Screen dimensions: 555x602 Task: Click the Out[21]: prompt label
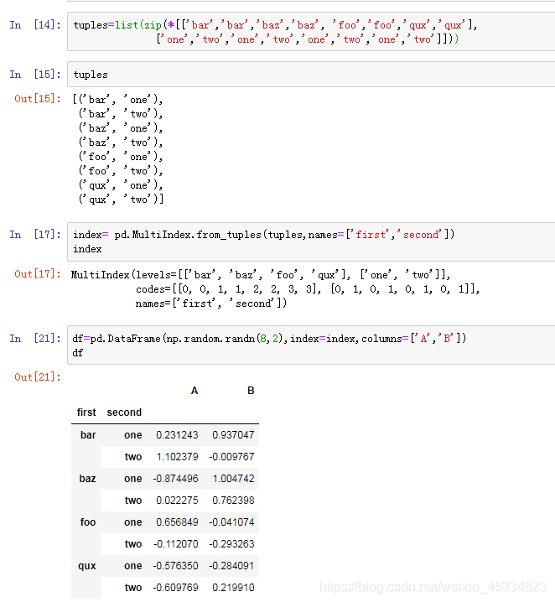click(x=38, y=377)
